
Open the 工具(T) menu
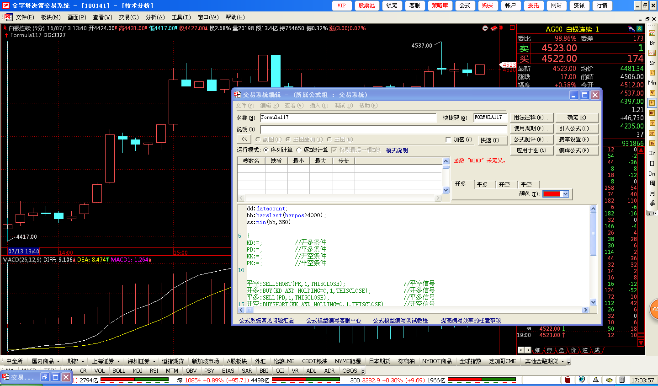(181, 17)
